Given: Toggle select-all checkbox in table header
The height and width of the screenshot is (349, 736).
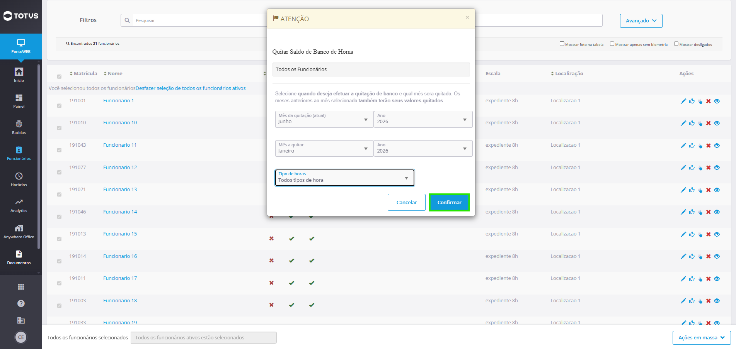Looking at the screenshot, I should click(59, 76).
